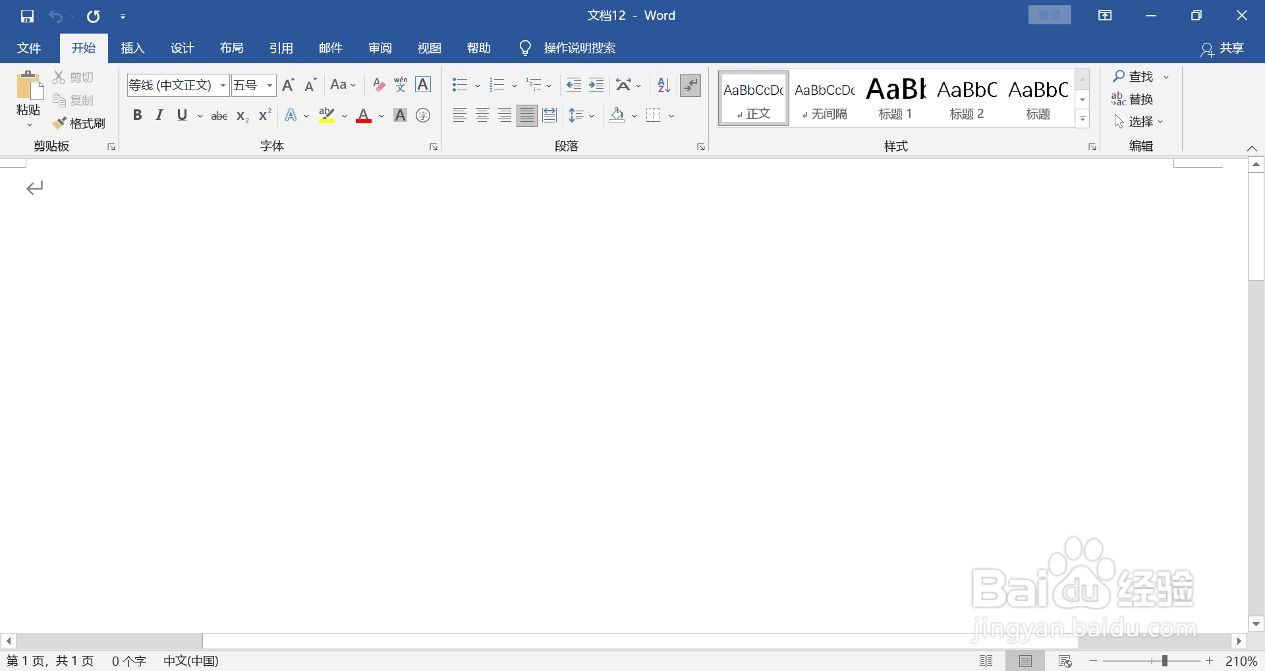Click the Repeat/Redo circular arrow icon

tap(94, 16)
